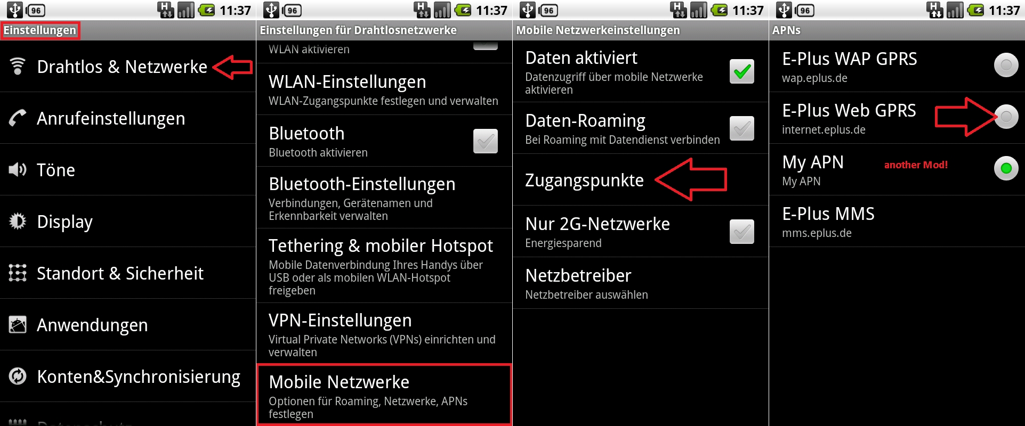
Task: Open Zugangspunkte entry
Action: pyautogui.click(x=641, y=180)
